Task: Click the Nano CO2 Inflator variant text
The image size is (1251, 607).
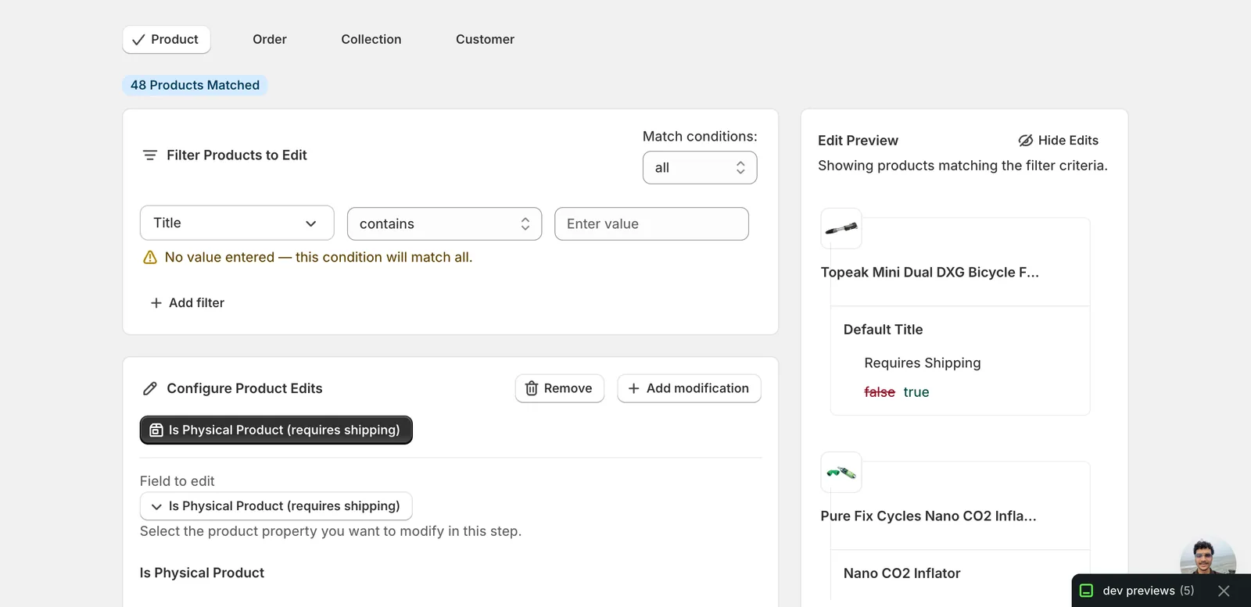Action: 902,573
